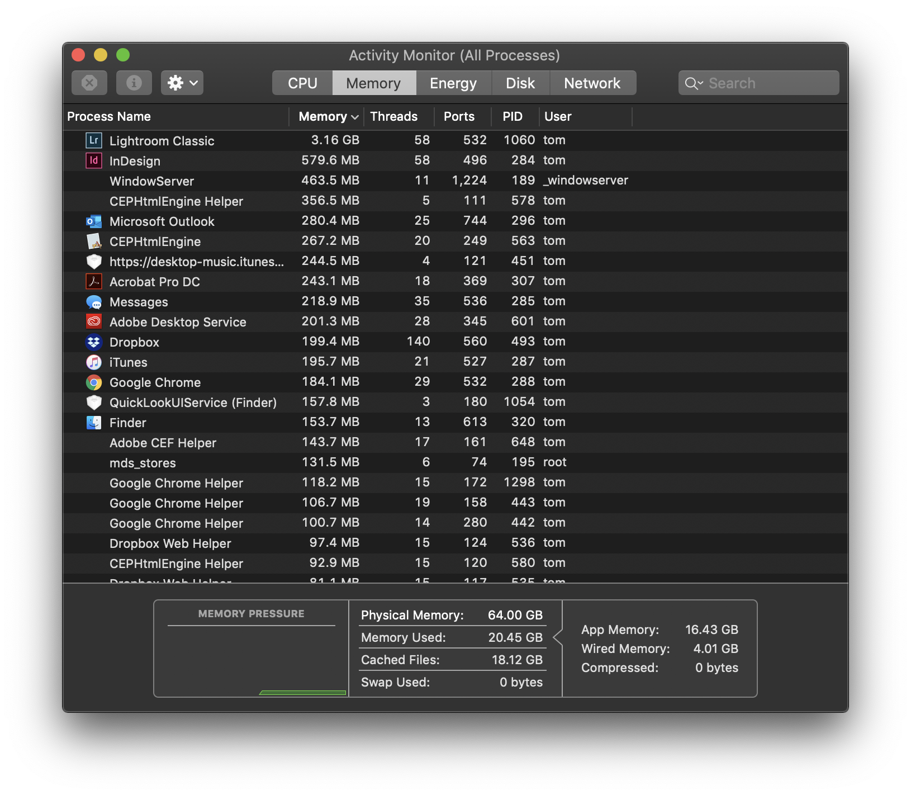911x795 pixels.
Task: Click the Inspect process info button
Action: coord(134,83)
